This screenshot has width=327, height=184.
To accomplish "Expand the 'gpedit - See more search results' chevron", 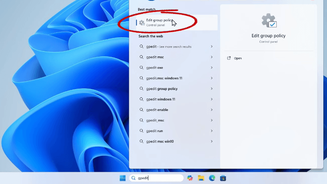I will pyautogui.click(x=212, y=47).
